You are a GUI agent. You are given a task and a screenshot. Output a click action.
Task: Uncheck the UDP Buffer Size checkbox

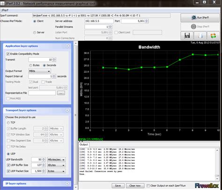[8, 165]
